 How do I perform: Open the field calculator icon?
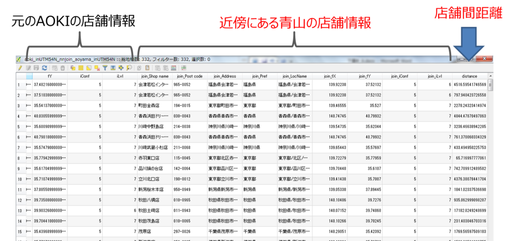tap(173, 68)
